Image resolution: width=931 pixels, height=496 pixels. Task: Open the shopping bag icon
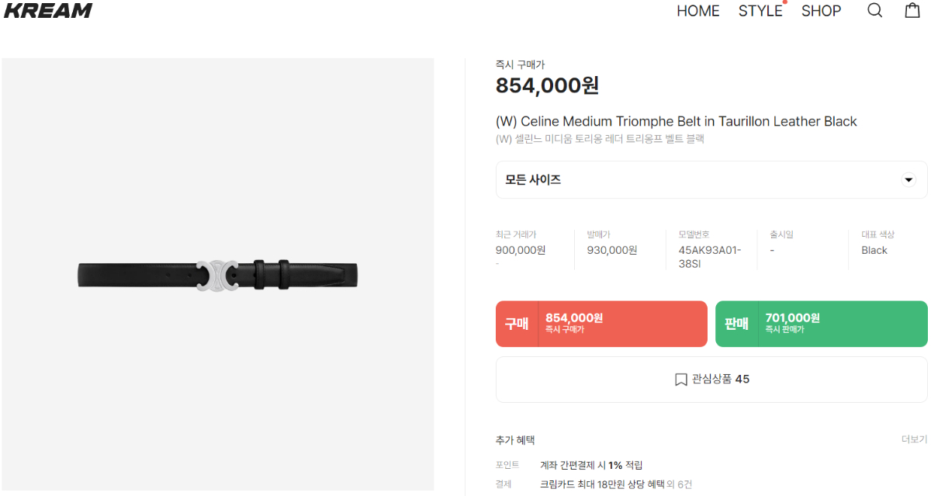point(912,11)
